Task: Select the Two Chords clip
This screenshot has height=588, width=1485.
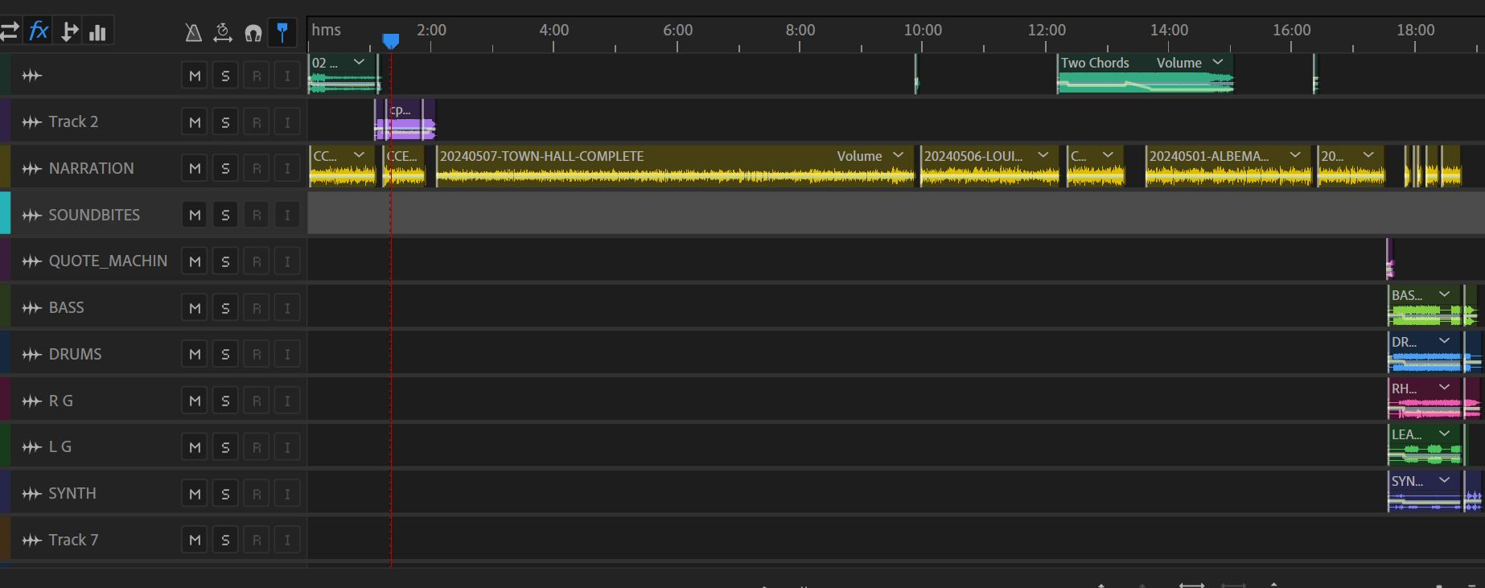Action: (1145, 74)
